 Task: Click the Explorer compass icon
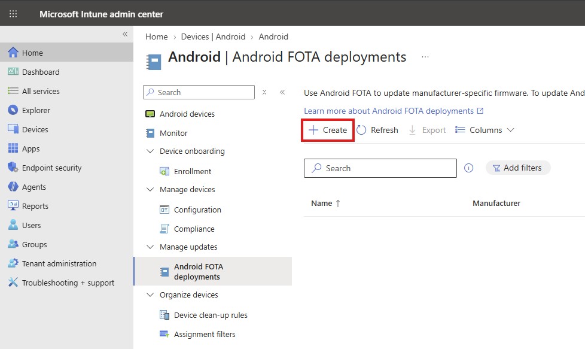(13, 110)
